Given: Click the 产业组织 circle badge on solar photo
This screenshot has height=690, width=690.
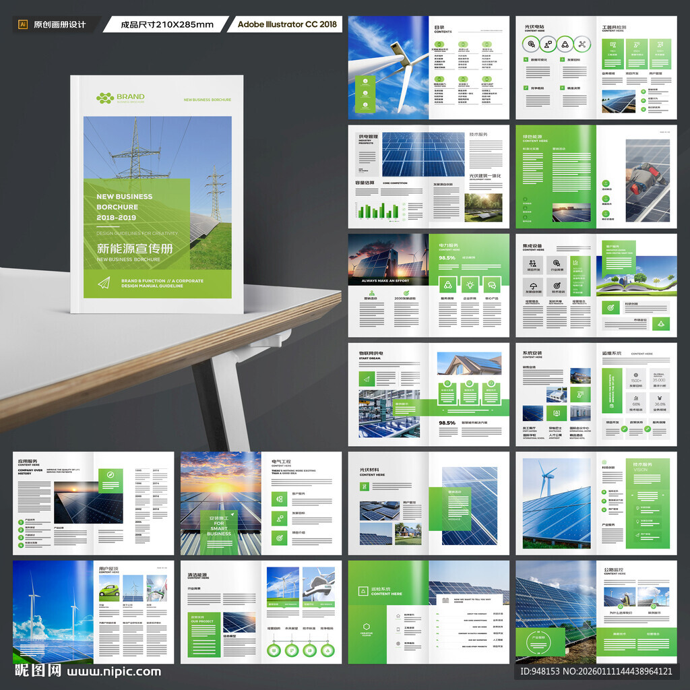Looking at the screenshot, I should pyautogui.click(x=538, y=642).
